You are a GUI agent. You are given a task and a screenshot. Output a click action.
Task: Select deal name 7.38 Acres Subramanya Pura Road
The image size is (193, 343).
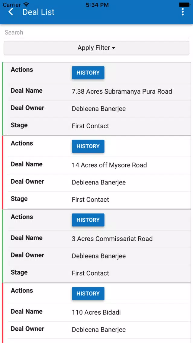click(122, 91)
